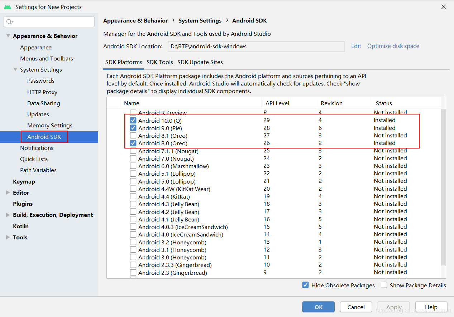Expand the Tools settings section
Image resolution: width=454 pixels, height=317 pixels.
tap(8, 237)
